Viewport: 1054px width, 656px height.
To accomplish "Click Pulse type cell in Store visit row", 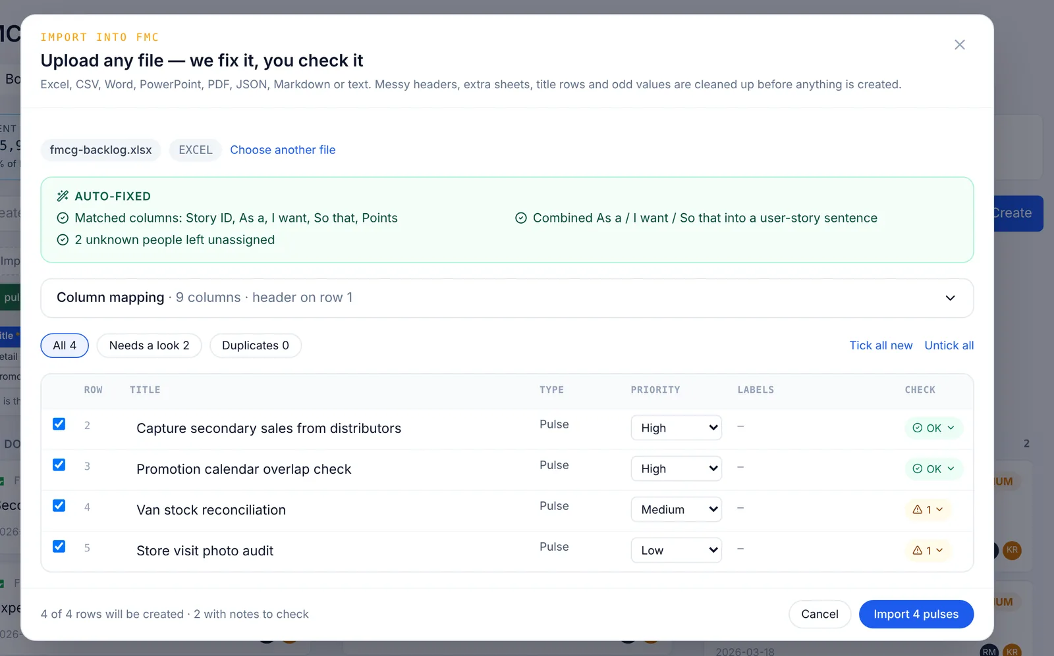I will [554, 547].
